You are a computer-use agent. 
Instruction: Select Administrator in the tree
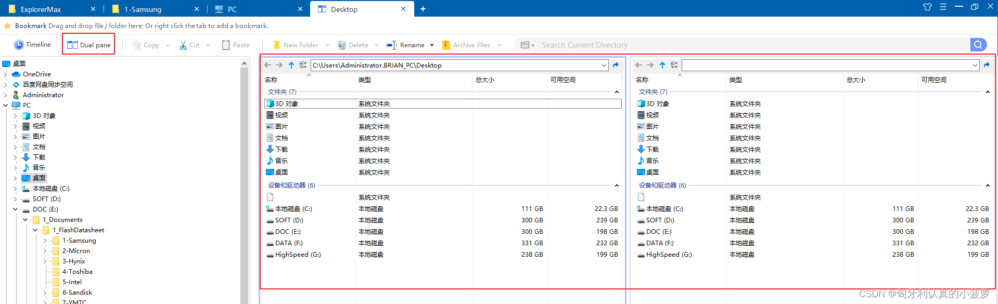pyautogui.click(x=43, y=95)
